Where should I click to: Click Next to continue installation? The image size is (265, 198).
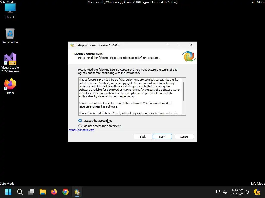(x=162, y=137)
